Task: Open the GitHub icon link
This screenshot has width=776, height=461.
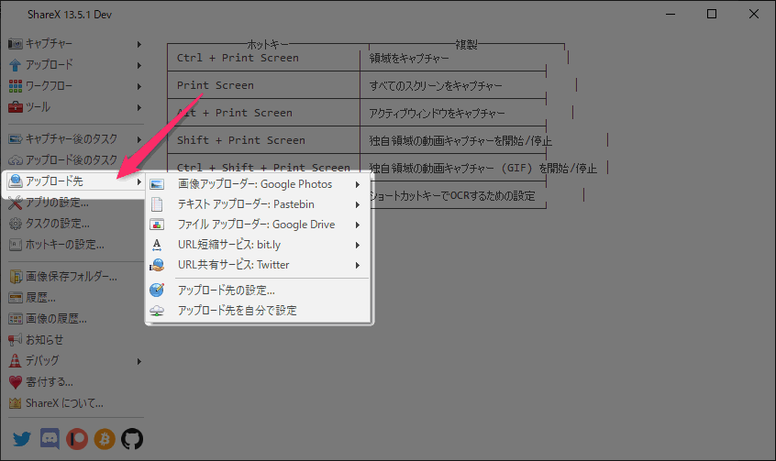Action: [x=132, y=439]
